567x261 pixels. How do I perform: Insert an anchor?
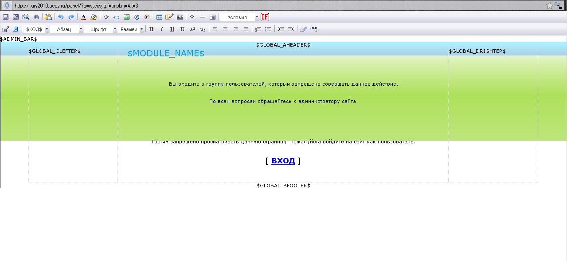pyautogui.click(x=106, y=17)
